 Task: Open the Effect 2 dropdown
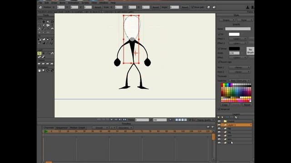point(238,43)
